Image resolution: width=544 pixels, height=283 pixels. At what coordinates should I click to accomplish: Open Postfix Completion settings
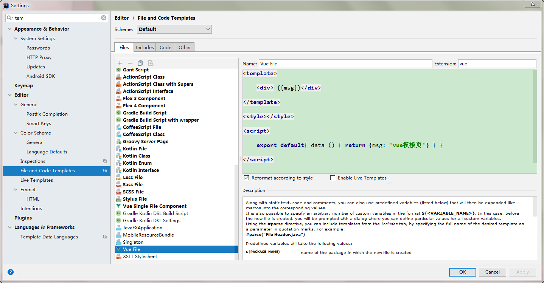pyautogui.click(x=47, y=114)
